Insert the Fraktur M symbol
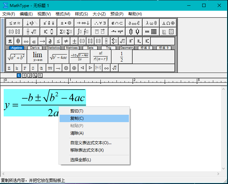This screenshot has width=228, height=184. pos(50,68)
